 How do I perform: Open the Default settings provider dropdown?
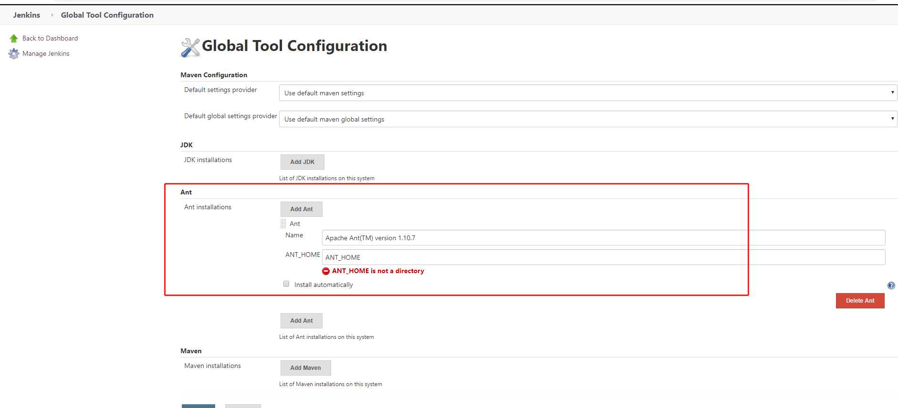click(x=588, y=93)
